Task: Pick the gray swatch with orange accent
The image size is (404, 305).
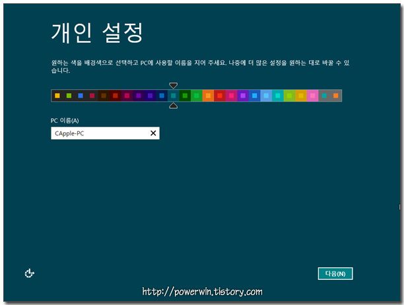Action: click(336, 96)
